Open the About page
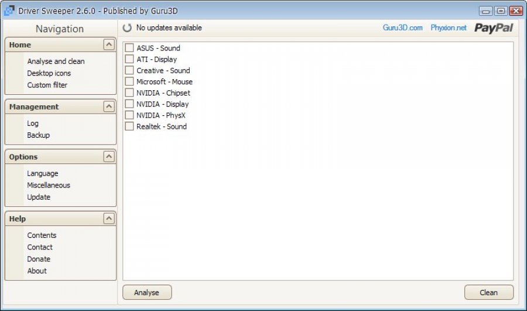Screen dimensions: 527x311 tap(37, 271)
